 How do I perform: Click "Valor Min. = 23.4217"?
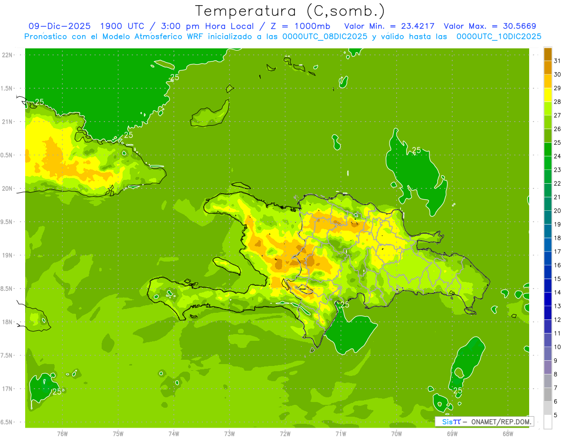coord(389,26)
